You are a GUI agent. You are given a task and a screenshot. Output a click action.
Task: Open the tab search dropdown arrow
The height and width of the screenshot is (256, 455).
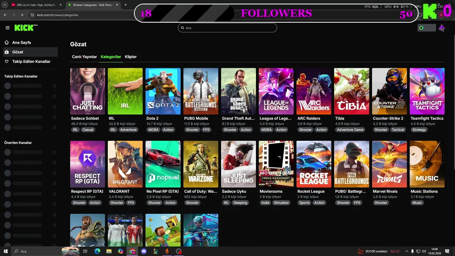5,5
